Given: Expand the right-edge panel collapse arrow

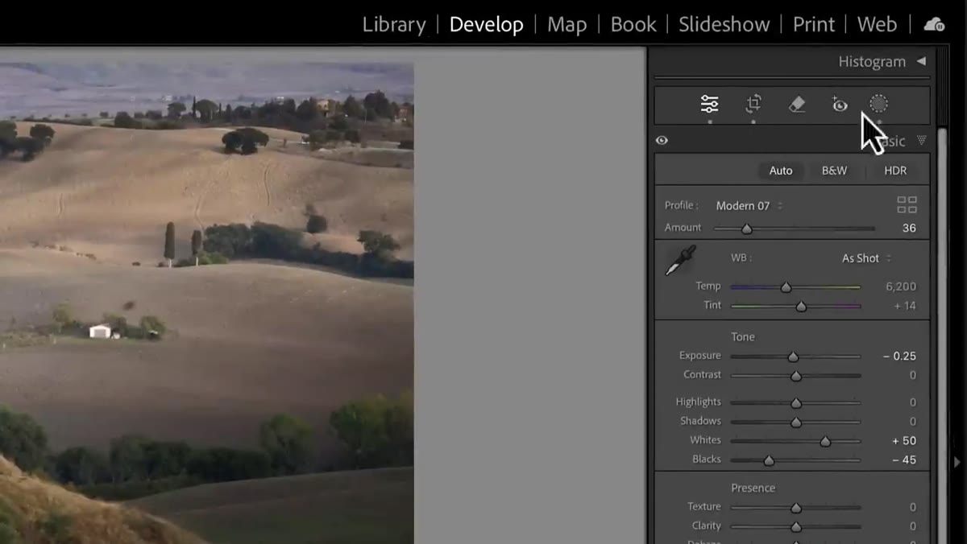Looking at the screenshot, I should 957,462.
